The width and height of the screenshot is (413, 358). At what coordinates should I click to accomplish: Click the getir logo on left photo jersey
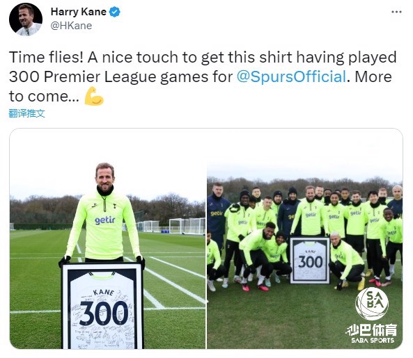tap(105, 220)
